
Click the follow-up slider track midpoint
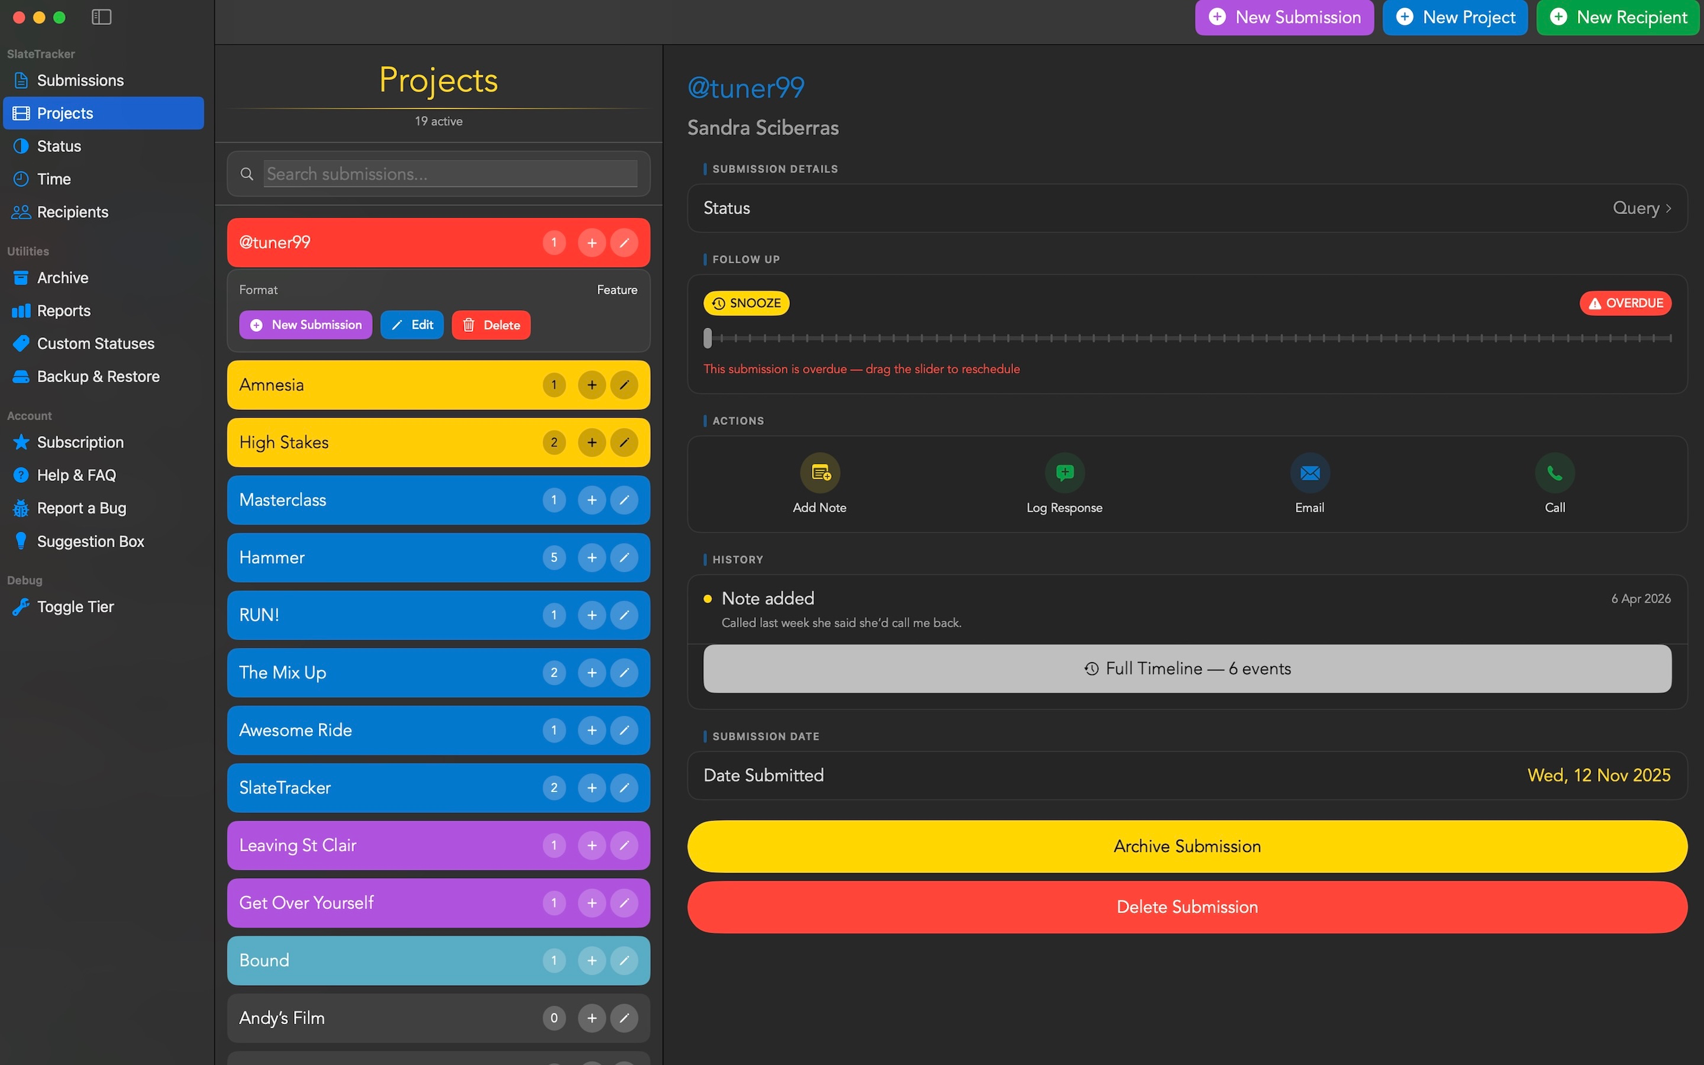point(1187,339)
